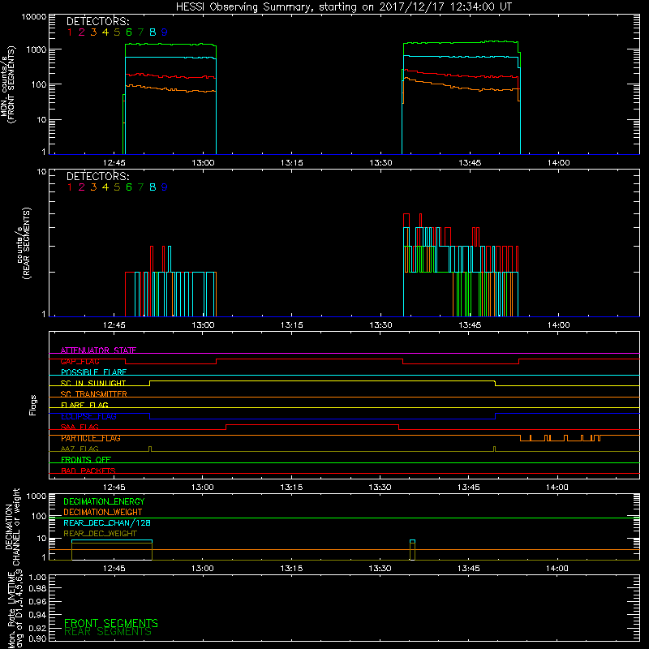Select red detector 1 in rear segments legend

pos(70,187)
